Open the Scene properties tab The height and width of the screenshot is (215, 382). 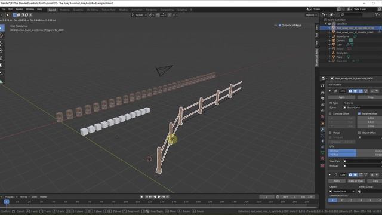click(322, 110)
